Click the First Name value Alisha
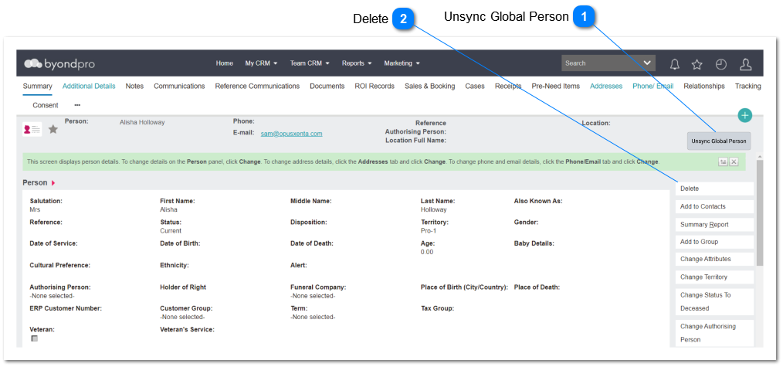783x367 pixels. click(168, 209)
